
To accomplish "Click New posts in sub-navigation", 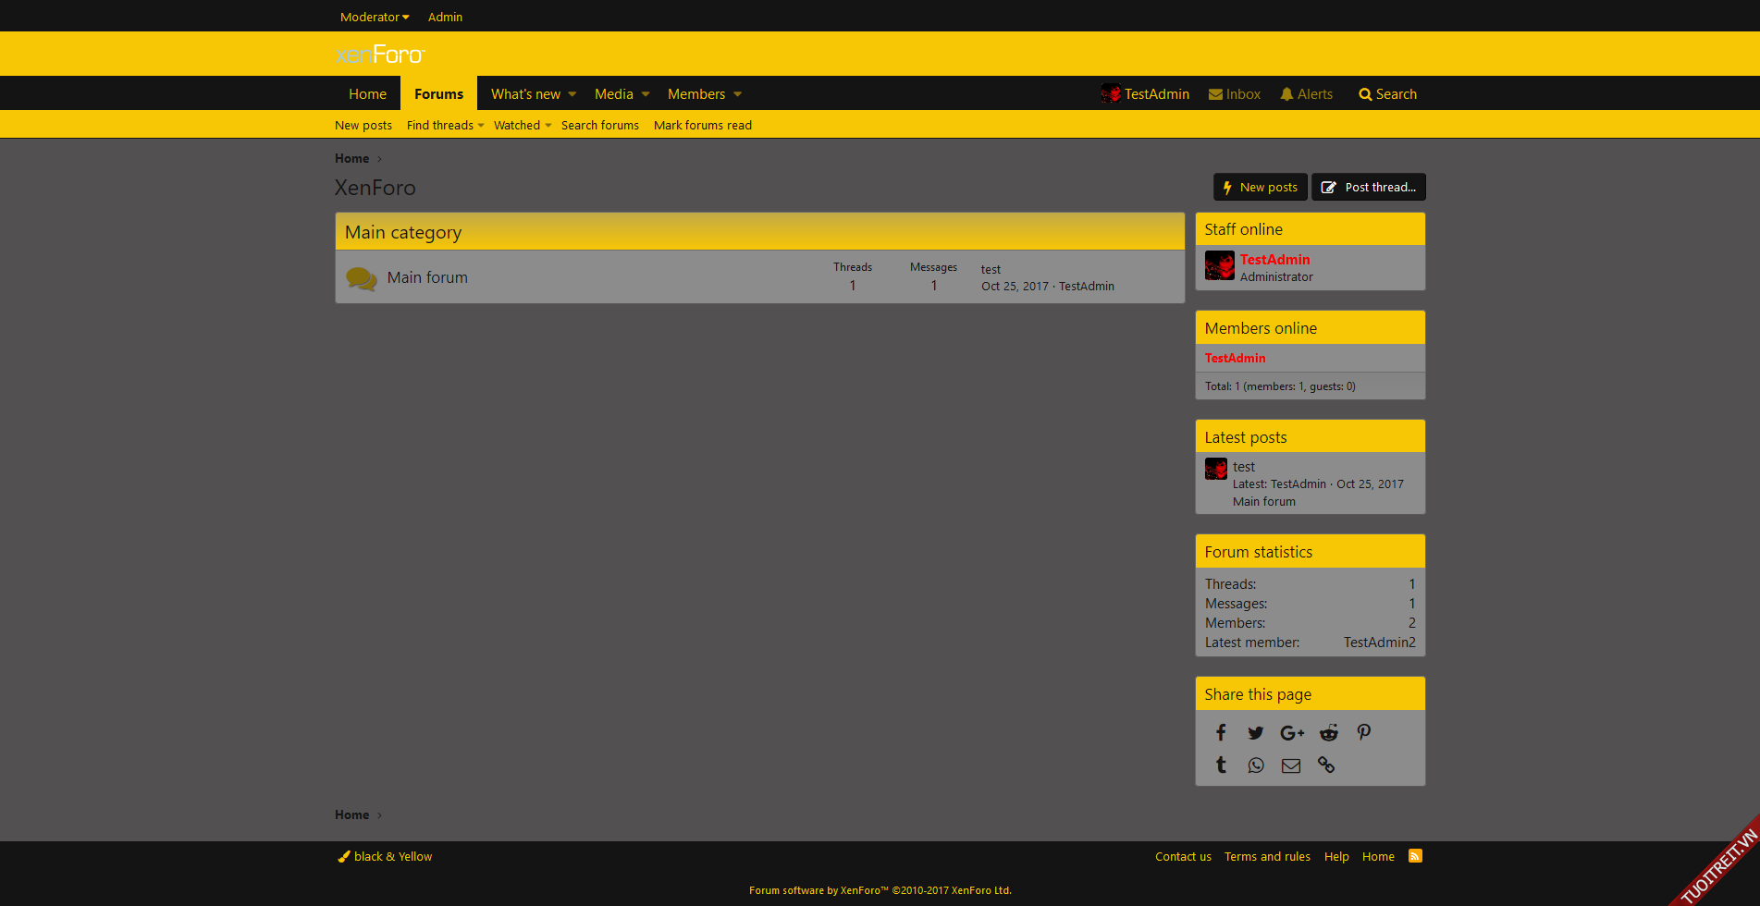I will (x=363, y=126).
